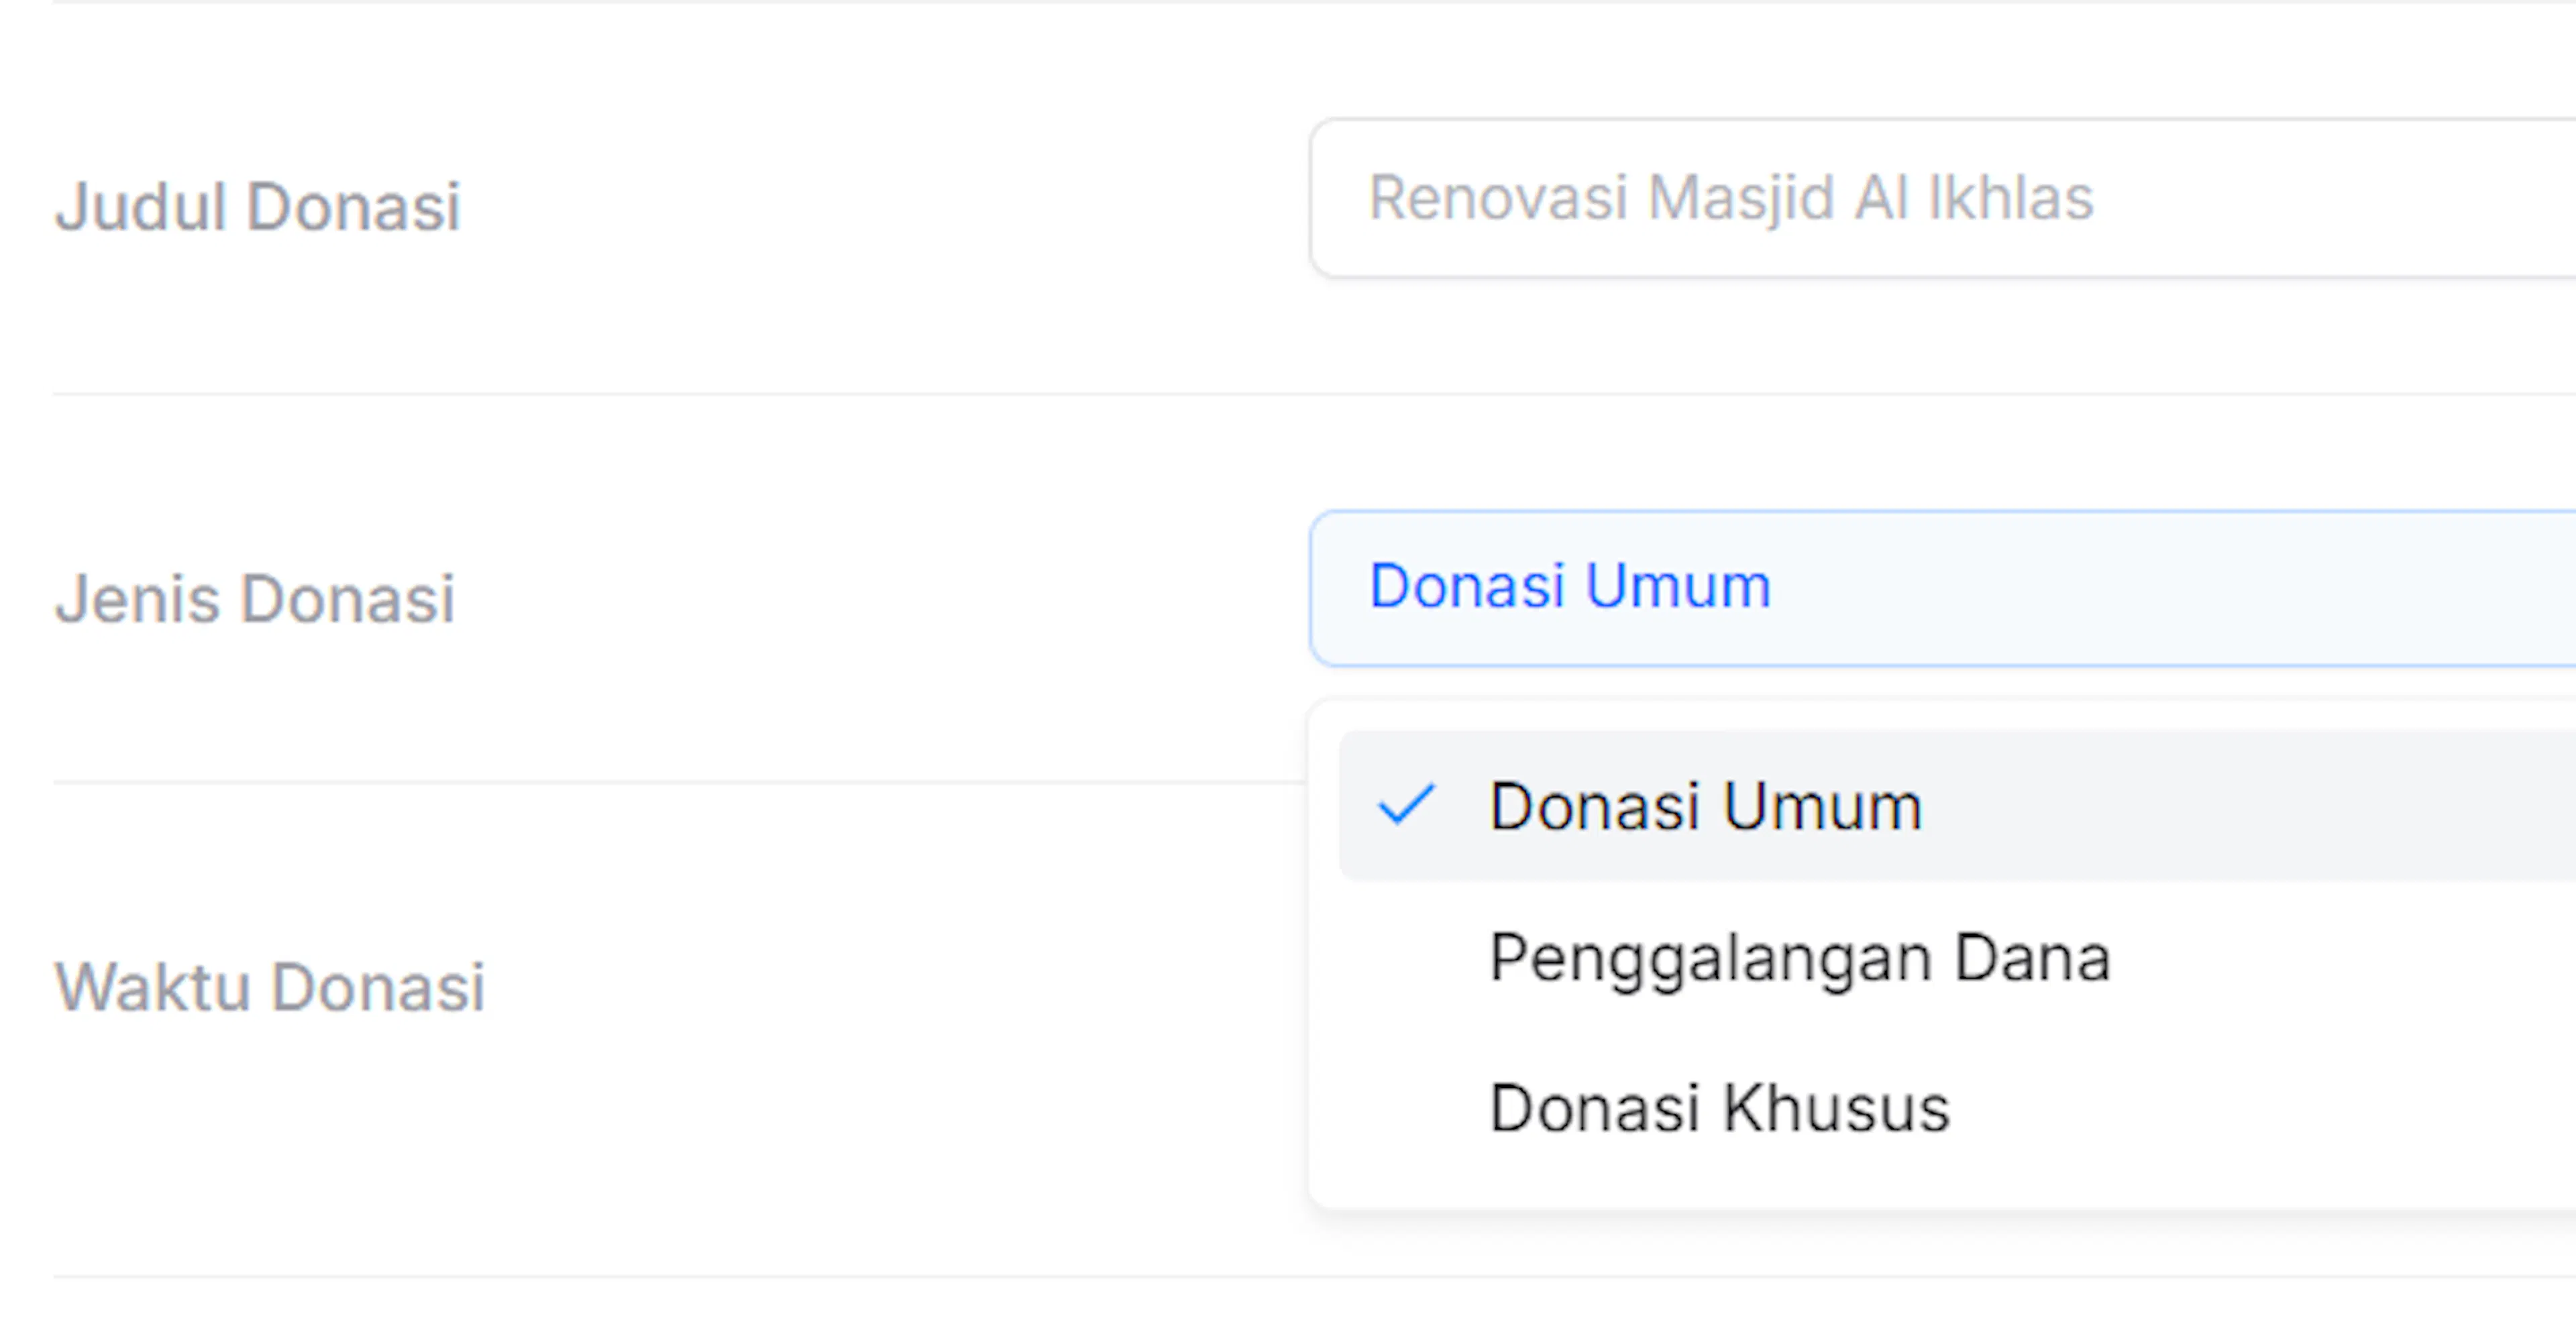
Task: Click the Judul Donasi label
Action: [x=257, y=206]
